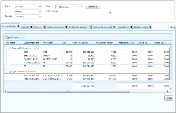Sort by Prix Revient unitaire column
The image size is (176, 113).
tap(106, 43)
